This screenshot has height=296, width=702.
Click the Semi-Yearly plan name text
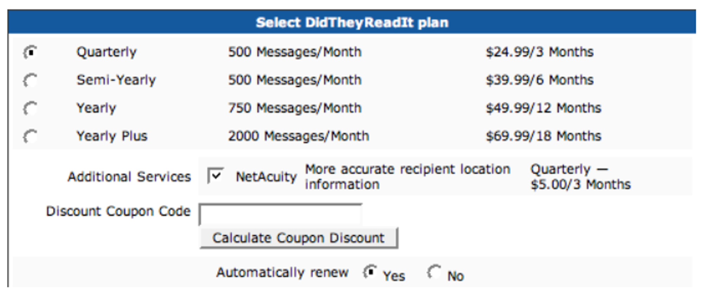coord(116,80)
